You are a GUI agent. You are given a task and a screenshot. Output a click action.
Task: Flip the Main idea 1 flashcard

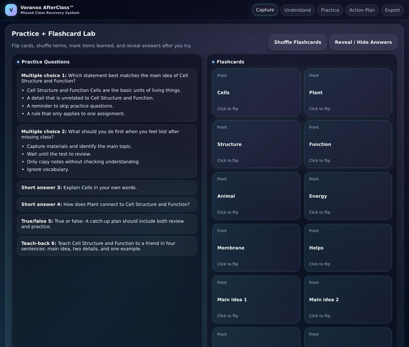click(256, 299)
